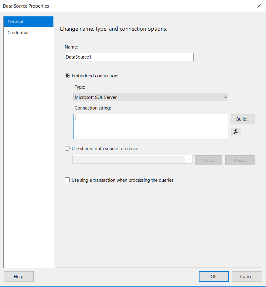Close the Data Source Properties dialog
Viewport: 266px width, 287px height.
pyautogui.click(x=259, y=6)
